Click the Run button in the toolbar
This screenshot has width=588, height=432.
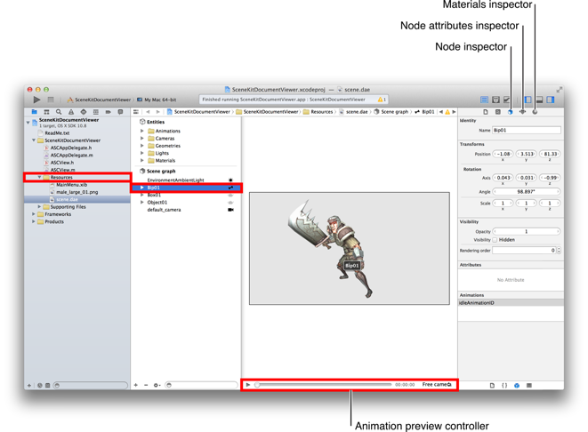click(x=36, y=100)
